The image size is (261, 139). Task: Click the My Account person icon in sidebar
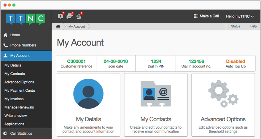(6, 56)
